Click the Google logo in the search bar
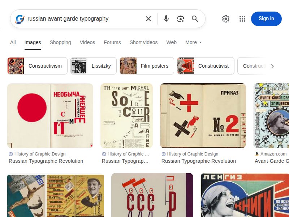The image size is (289, 217). click(20, 19)
